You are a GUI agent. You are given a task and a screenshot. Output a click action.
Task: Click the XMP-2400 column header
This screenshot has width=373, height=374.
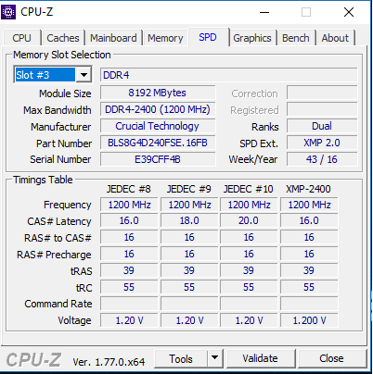point(308,189)
